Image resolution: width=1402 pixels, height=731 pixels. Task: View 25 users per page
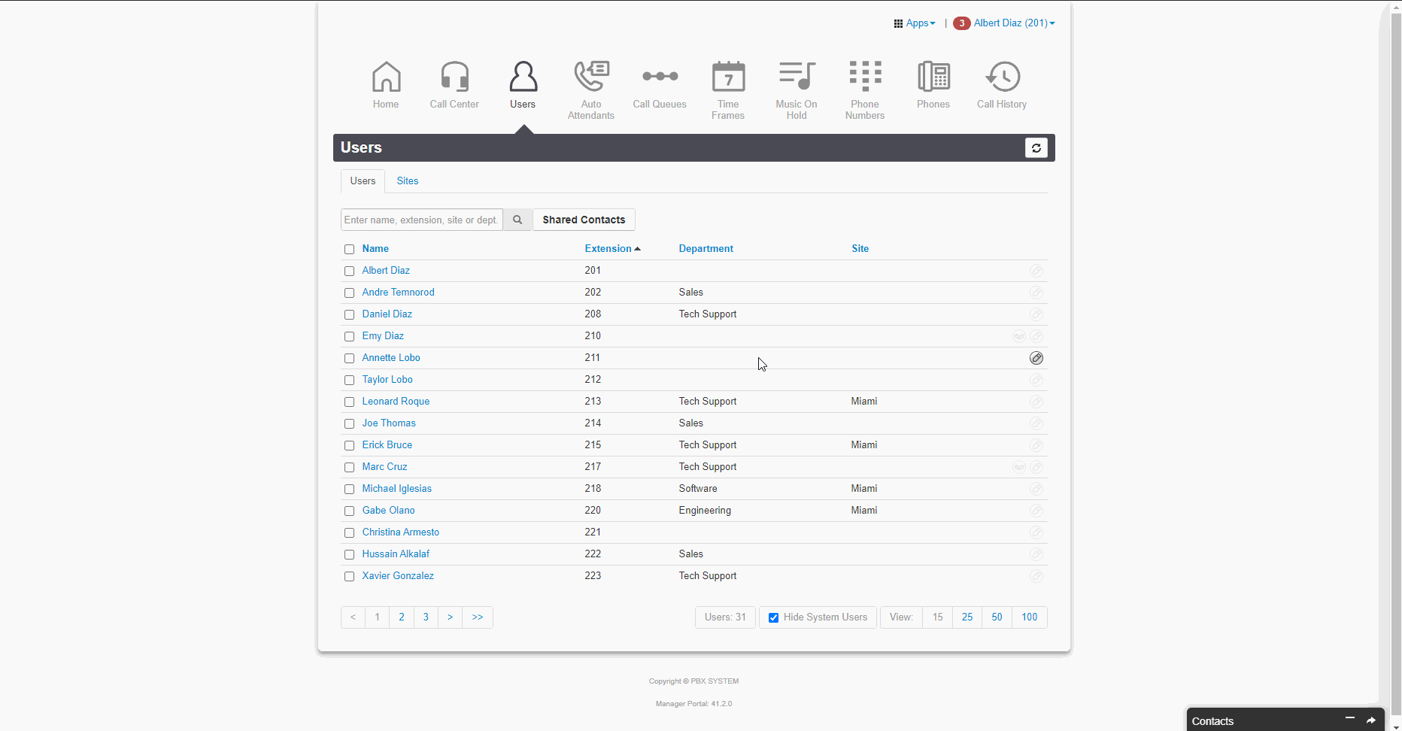967,617
